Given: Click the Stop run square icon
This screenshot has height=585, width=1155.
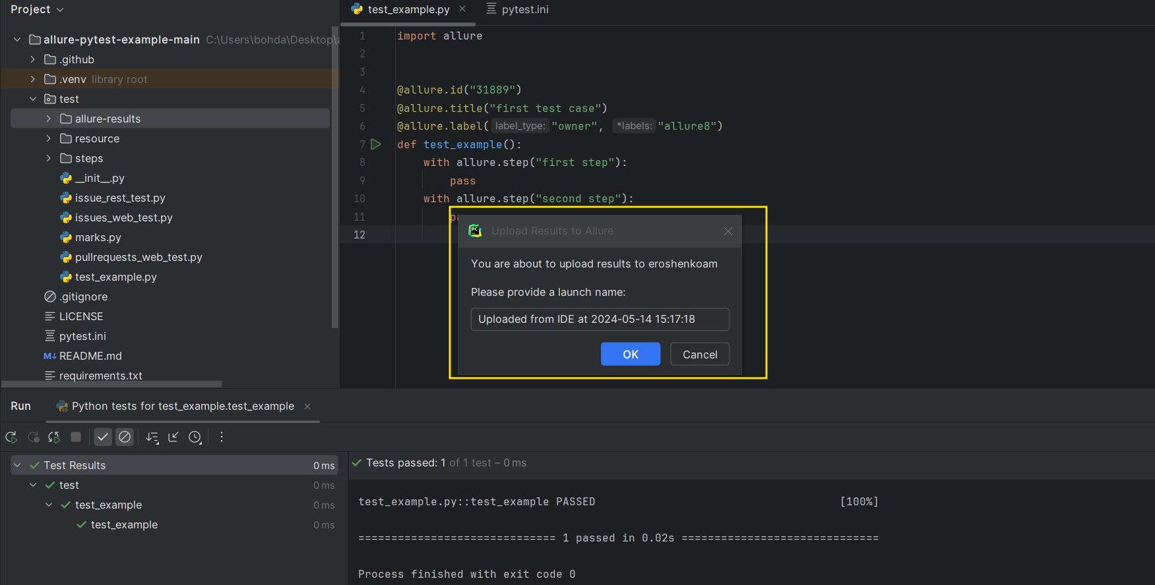Looking at the screenshot, I should [x=76, y=437].
